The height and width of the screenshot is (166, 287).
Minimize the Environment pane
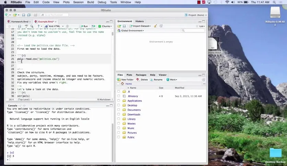click(x=200, y=21)
